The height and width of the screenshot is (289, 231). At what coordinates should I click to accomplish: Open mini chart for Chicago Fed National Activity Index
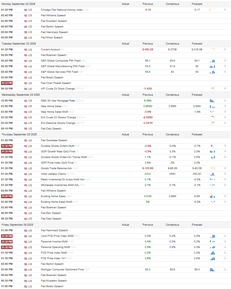click(212, 10)
